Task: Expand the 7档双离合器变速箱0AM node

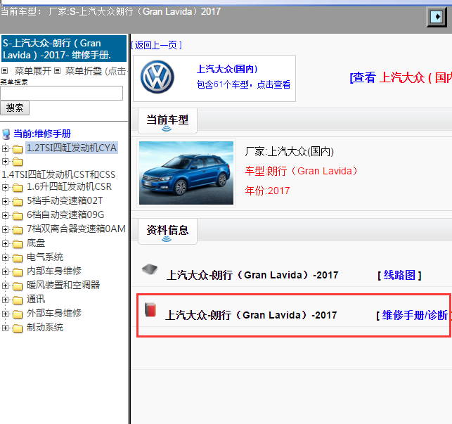Action: pyautogui.click(x=5, y=229)
